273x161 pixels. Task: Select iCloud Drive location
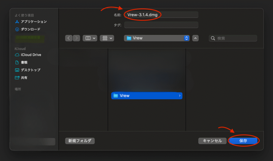click(x=28, y=55)
